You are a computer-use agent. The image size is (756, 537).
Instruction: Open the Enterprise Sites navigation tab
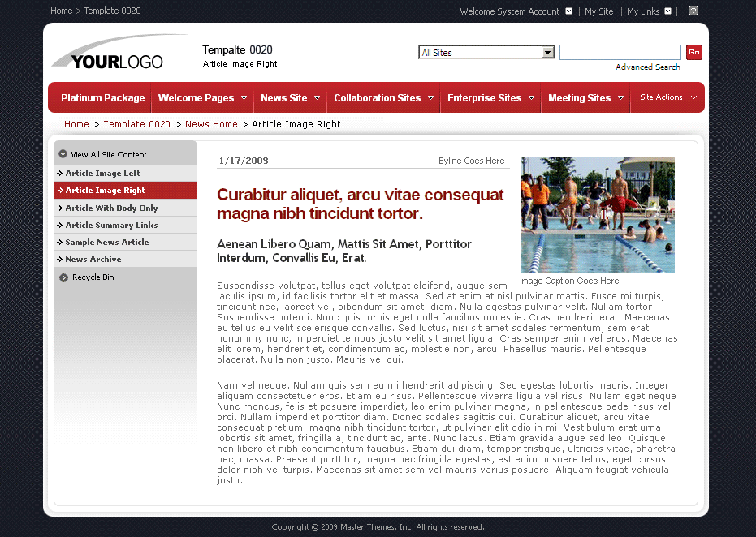(x=484, y=98)
